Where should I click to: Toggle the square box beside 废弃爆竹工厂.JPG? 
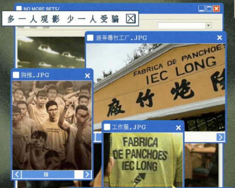[x=90, y=38]
